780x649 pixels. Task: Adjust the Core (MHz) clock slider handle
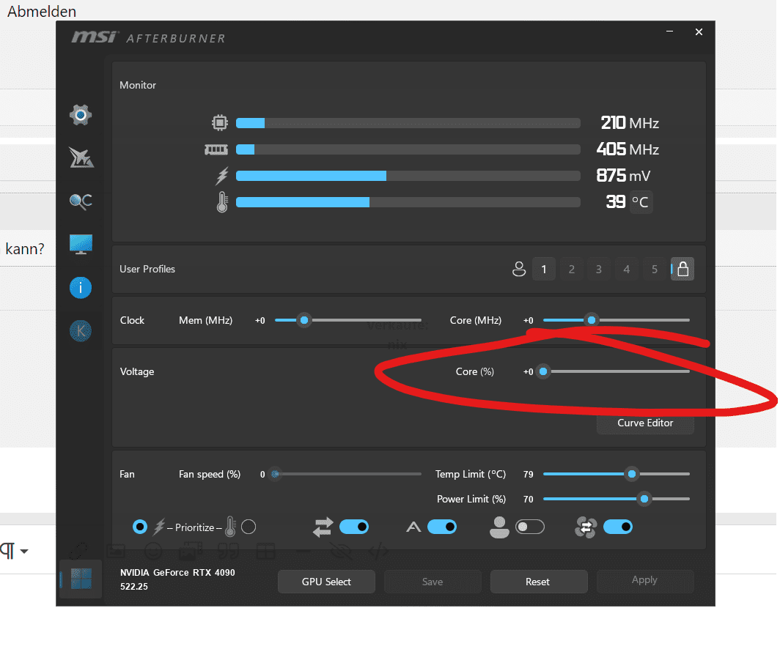pyautogui.click(x=592, y=320)
